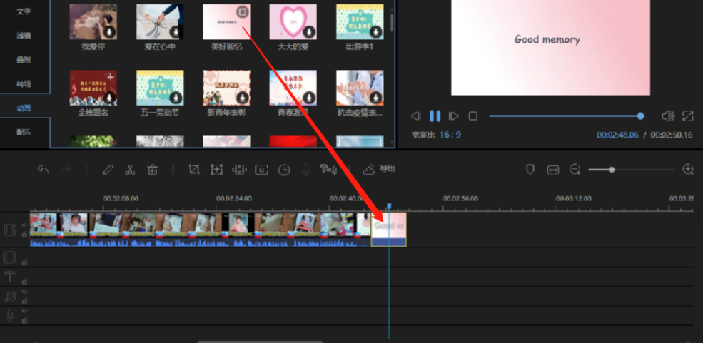Click the undo arrow
This screenshot has width=703, height=343.
click(44, 170)
